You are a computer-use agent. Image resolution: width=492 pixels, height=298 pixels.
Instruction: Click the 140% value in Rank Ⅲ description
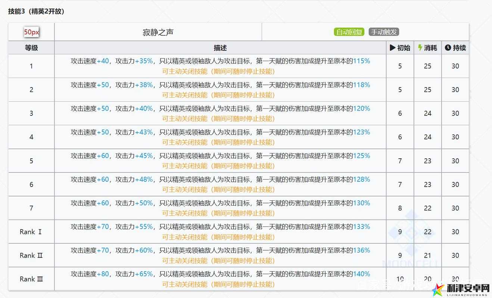click(x=361, y=274)
